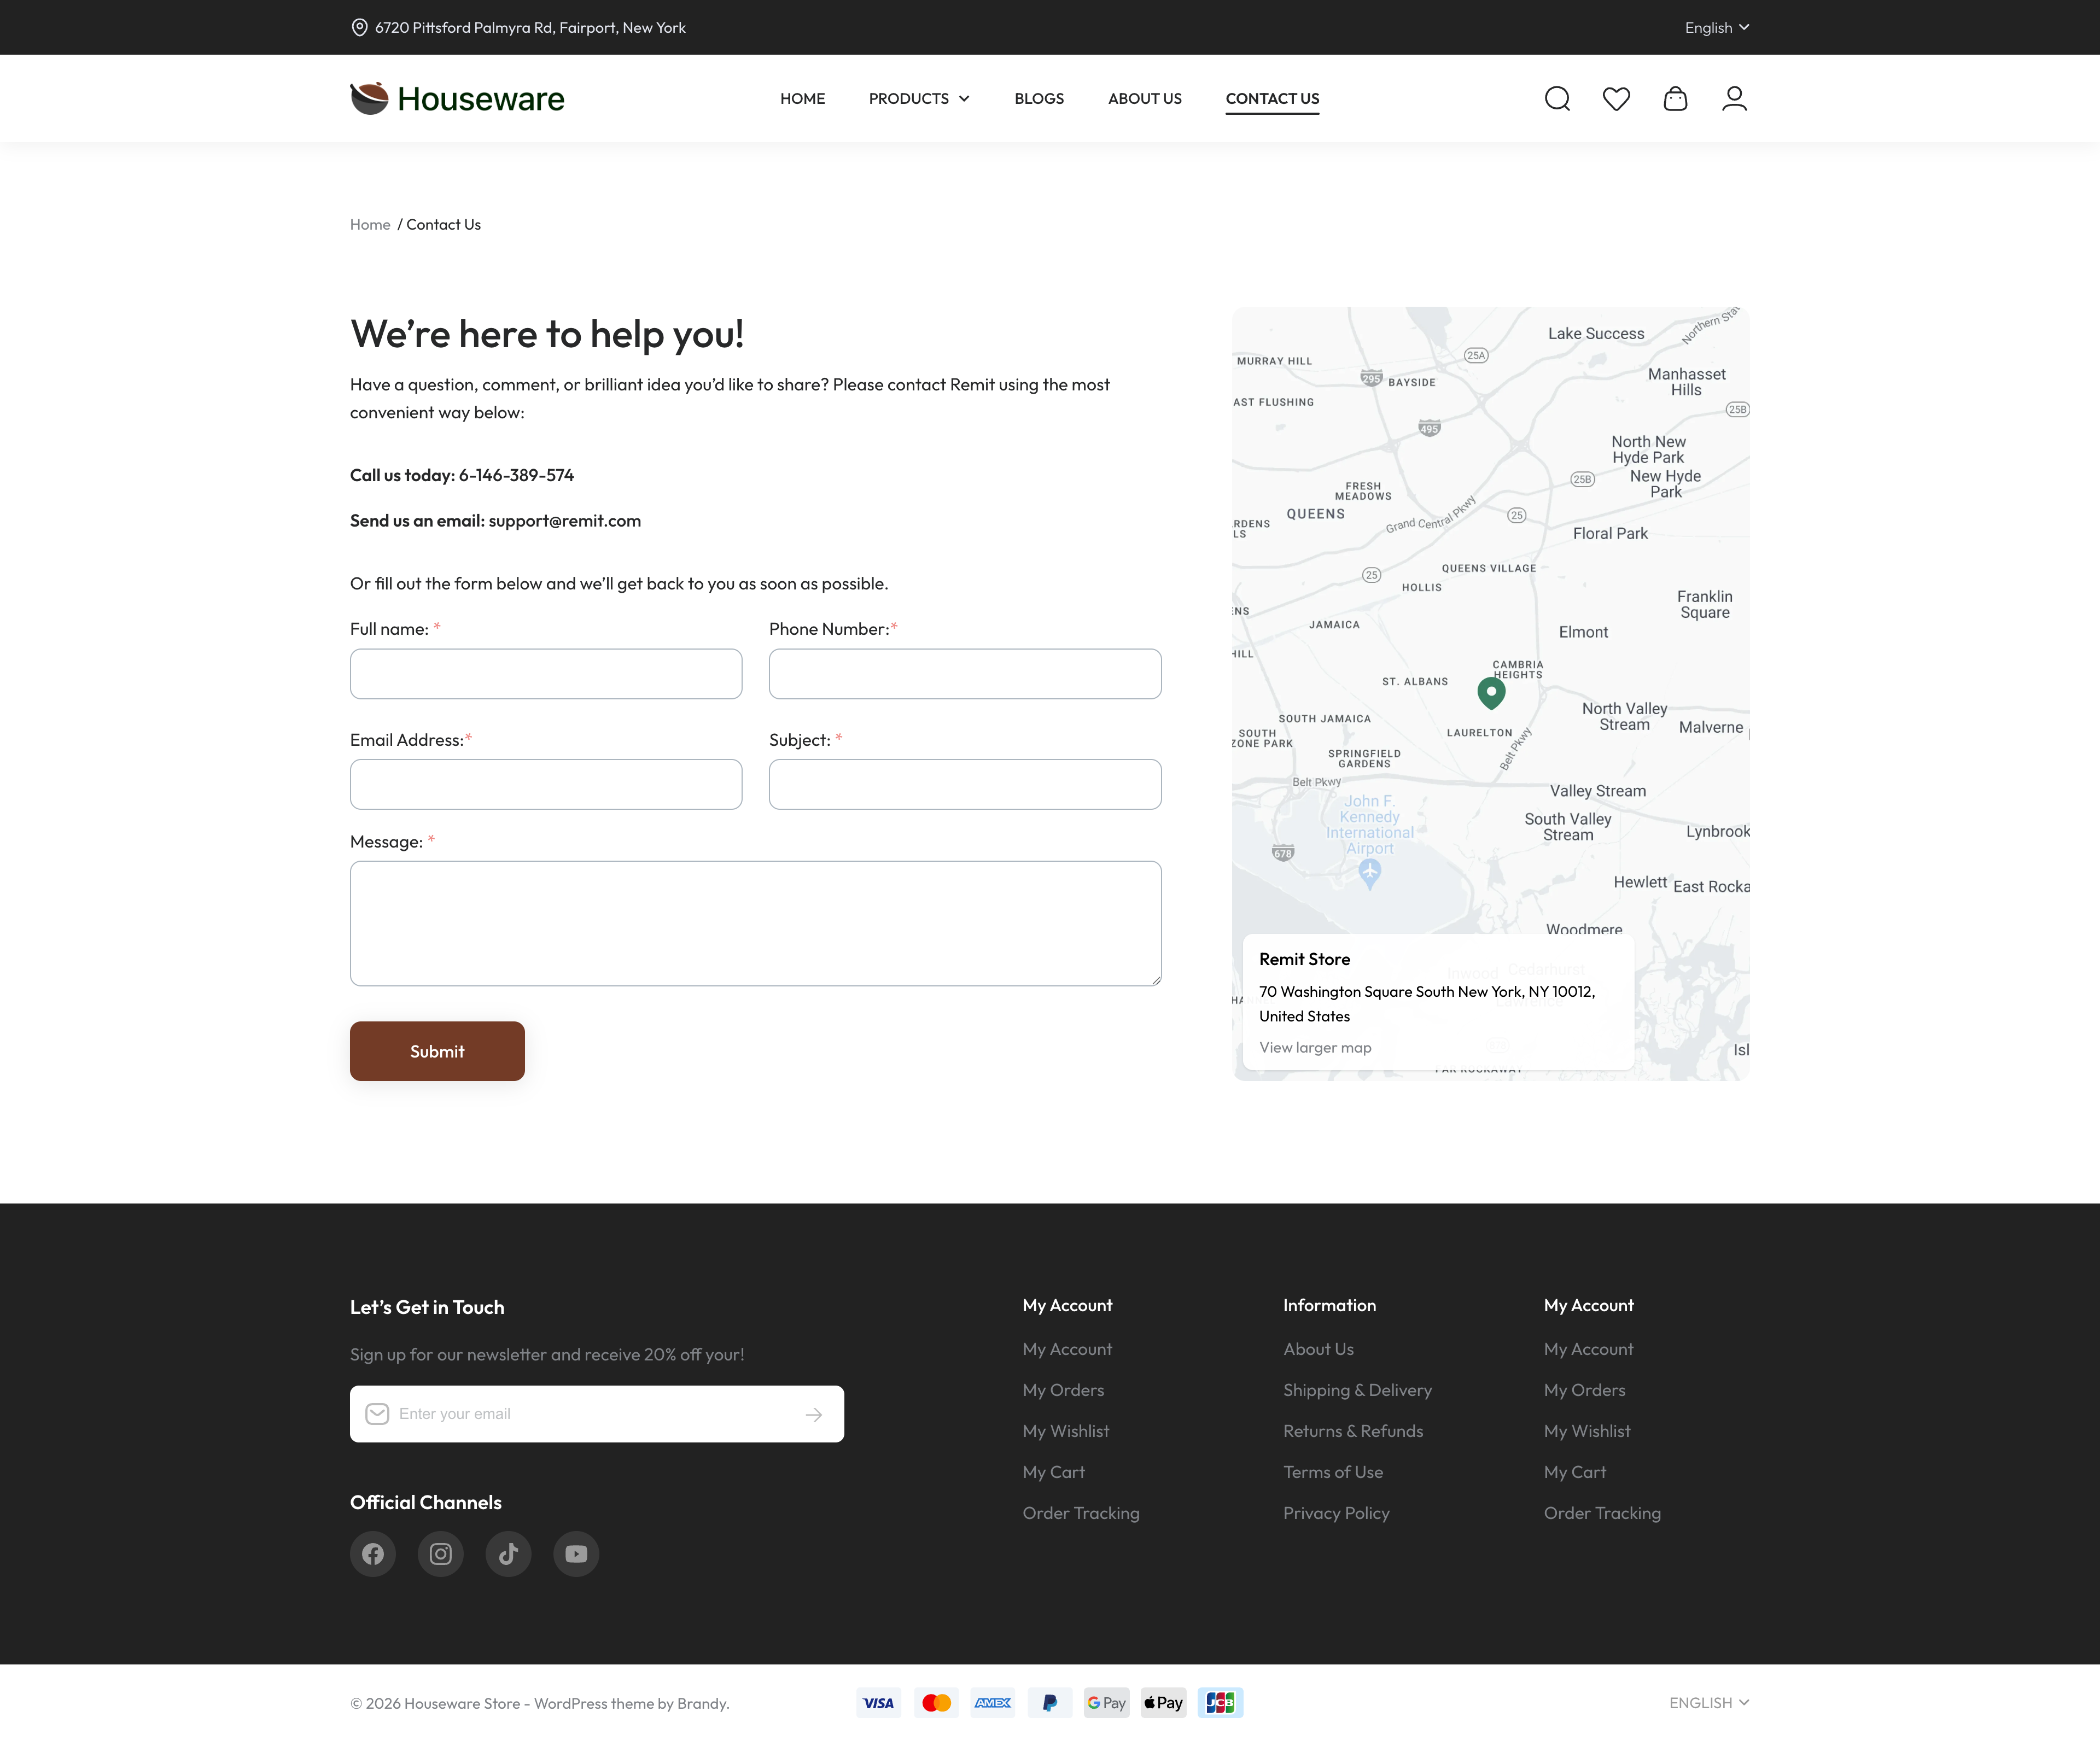The width and height of the screenshot is (2100, 1741).
Task: Go to the Blogs menu item
Action: (1039, 98)
